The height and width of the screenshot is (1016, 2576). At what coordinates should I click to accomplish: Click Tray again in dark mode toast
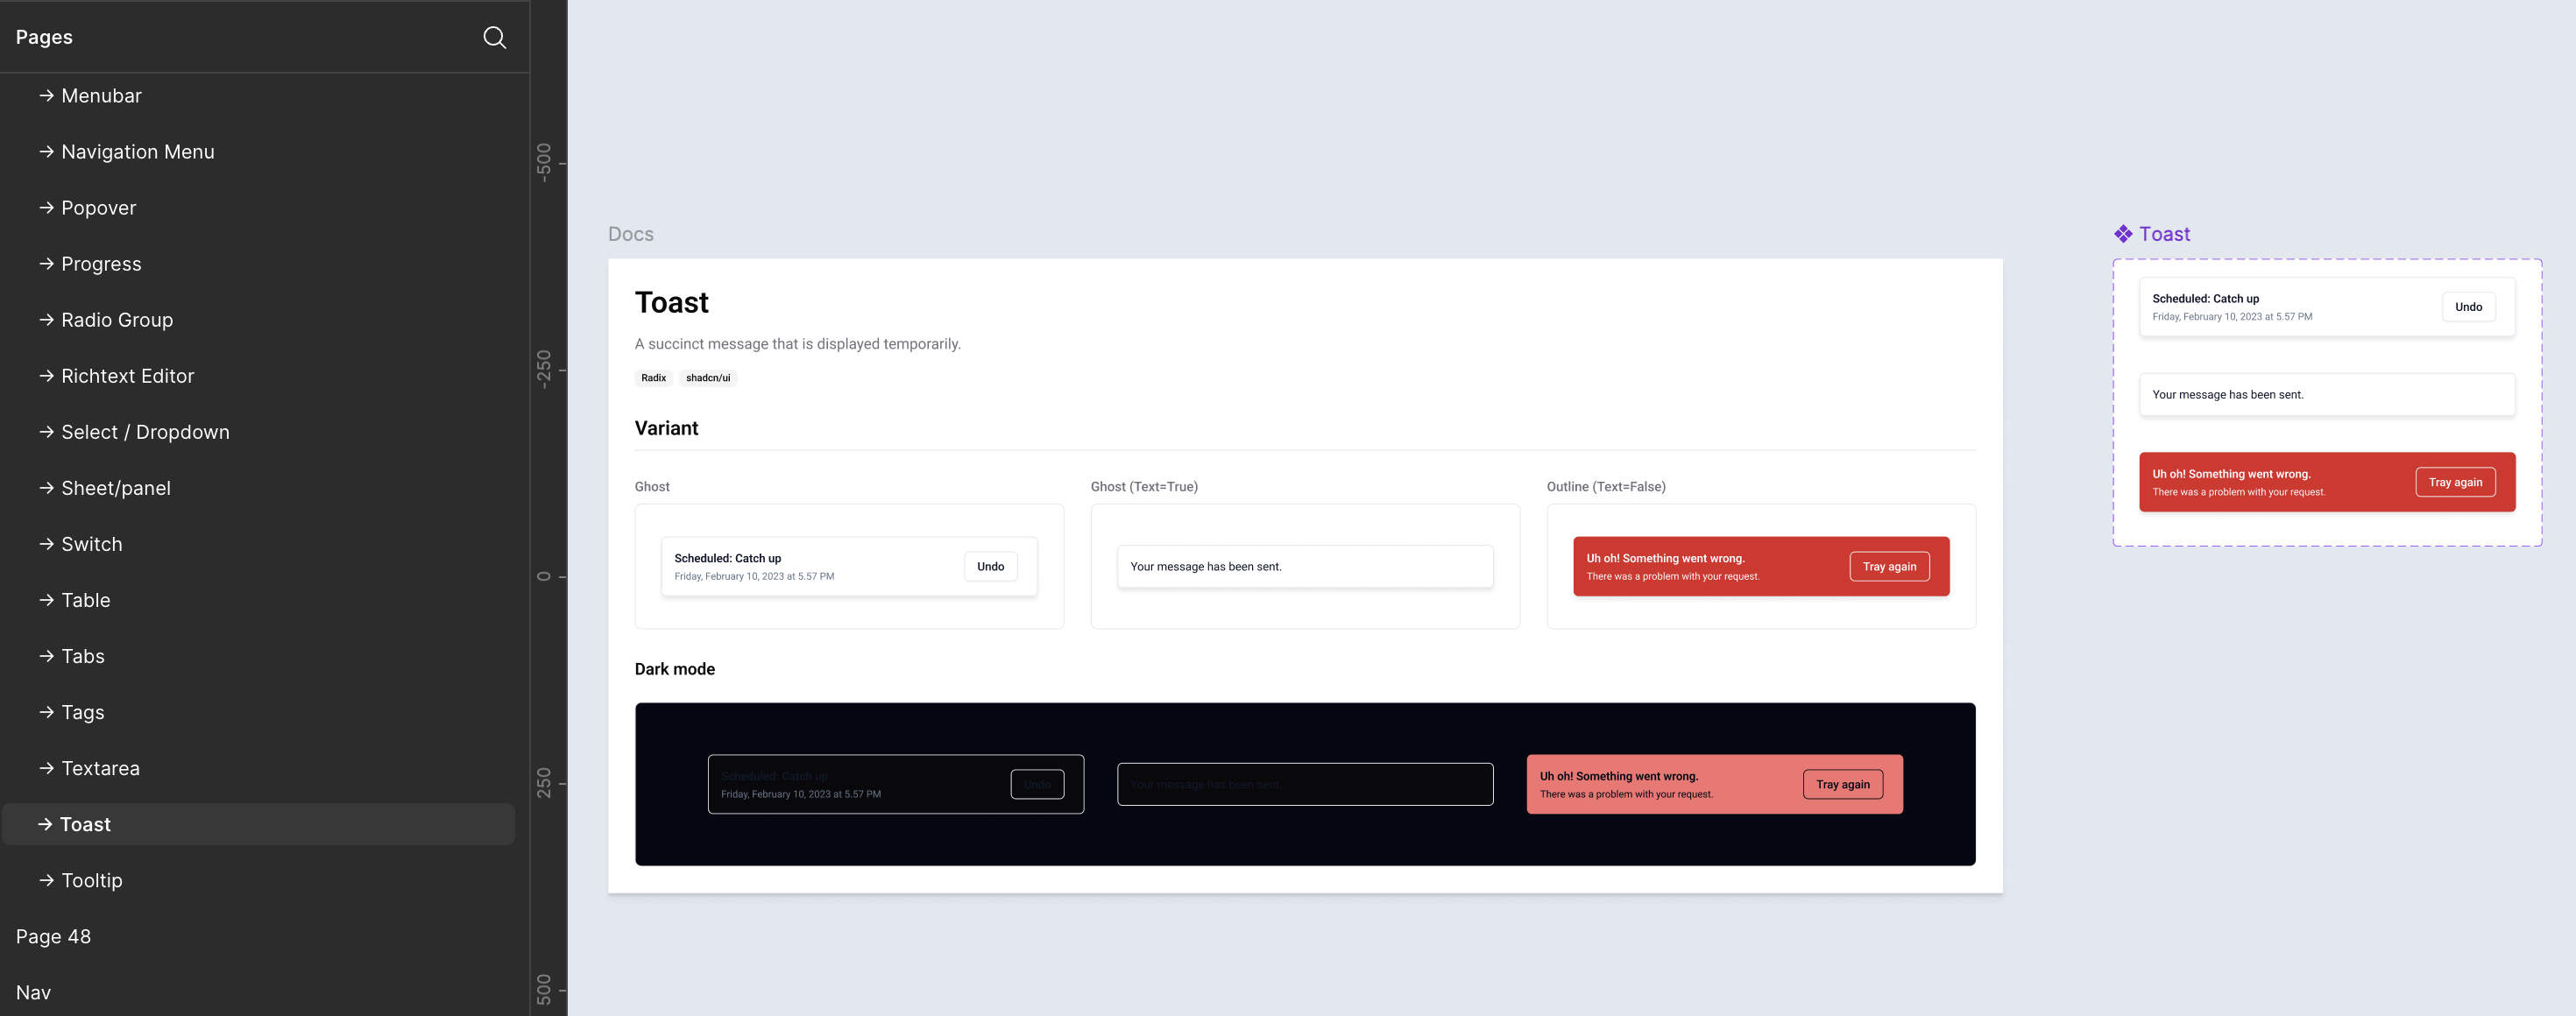(1842, 784)
